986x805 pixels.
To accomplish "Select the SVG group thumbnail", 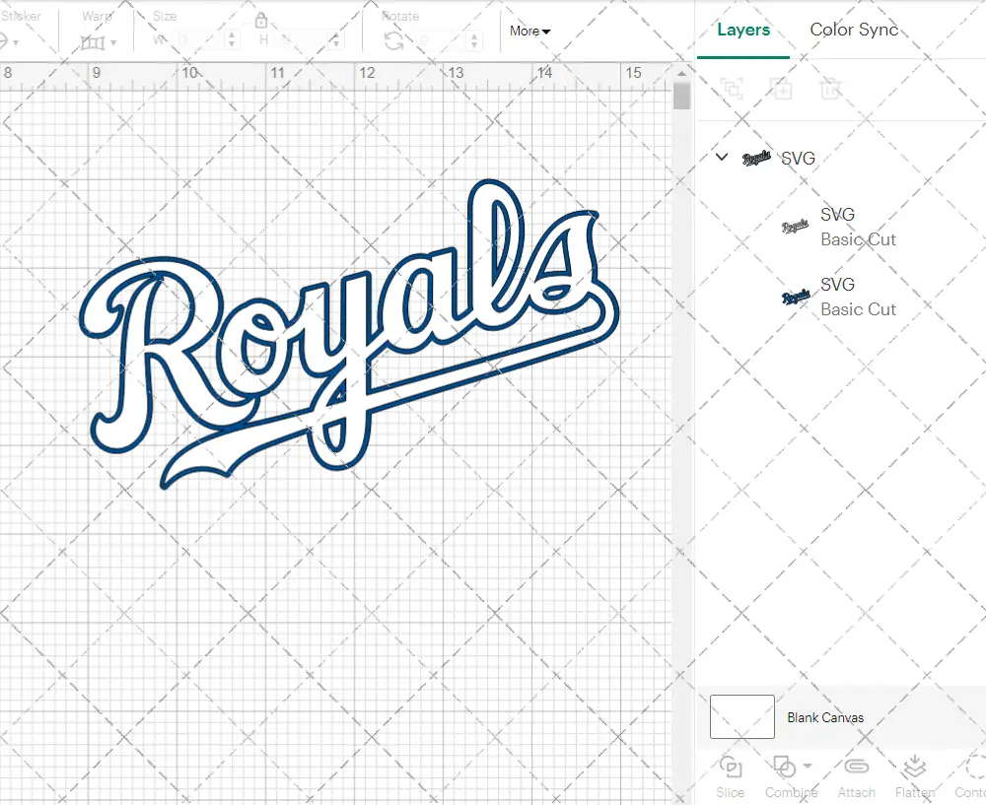I will [756, 158].
